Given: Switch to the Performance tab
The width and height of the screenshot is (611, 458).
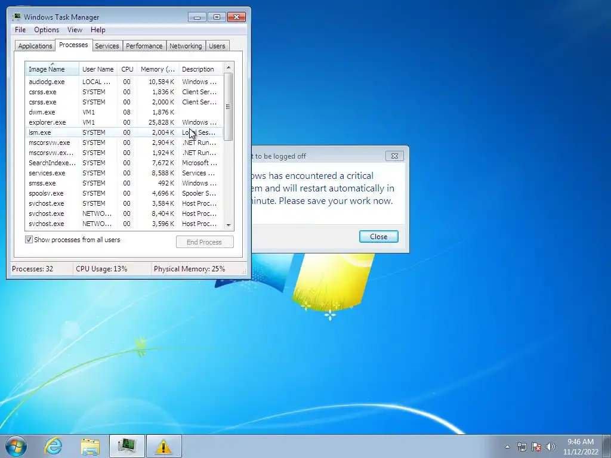Looking at the screenshot, I should point(144,45).
